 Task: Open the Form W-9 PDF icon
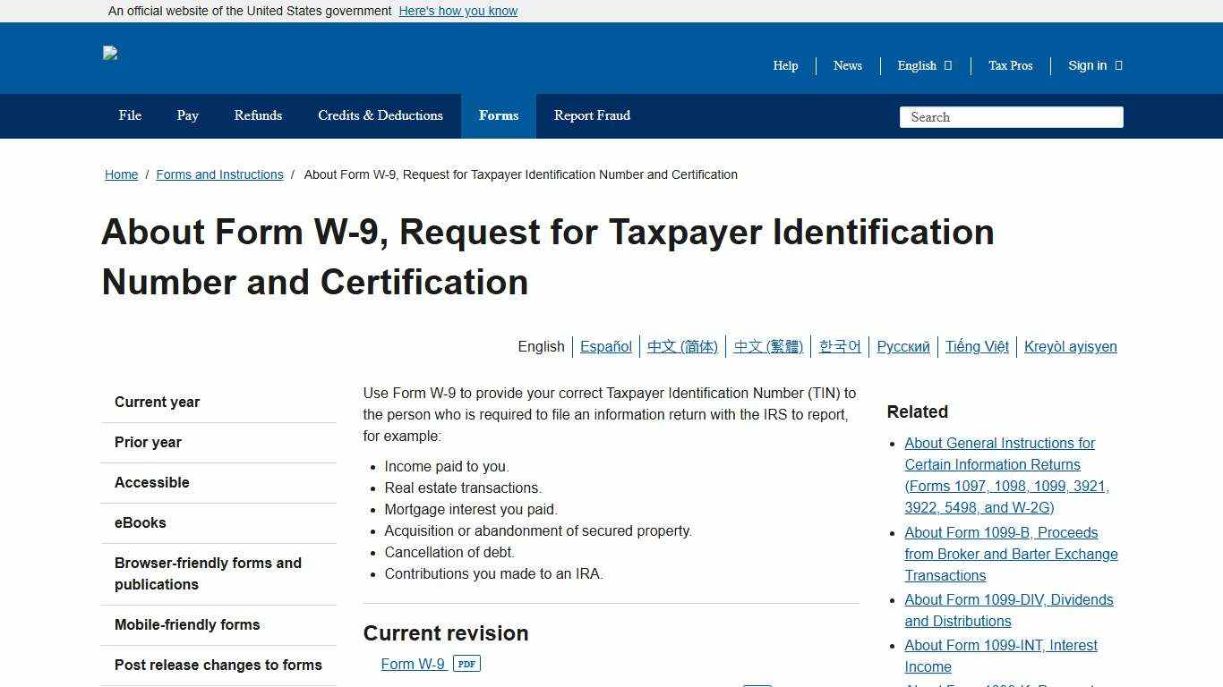click(x=466, y=664)
